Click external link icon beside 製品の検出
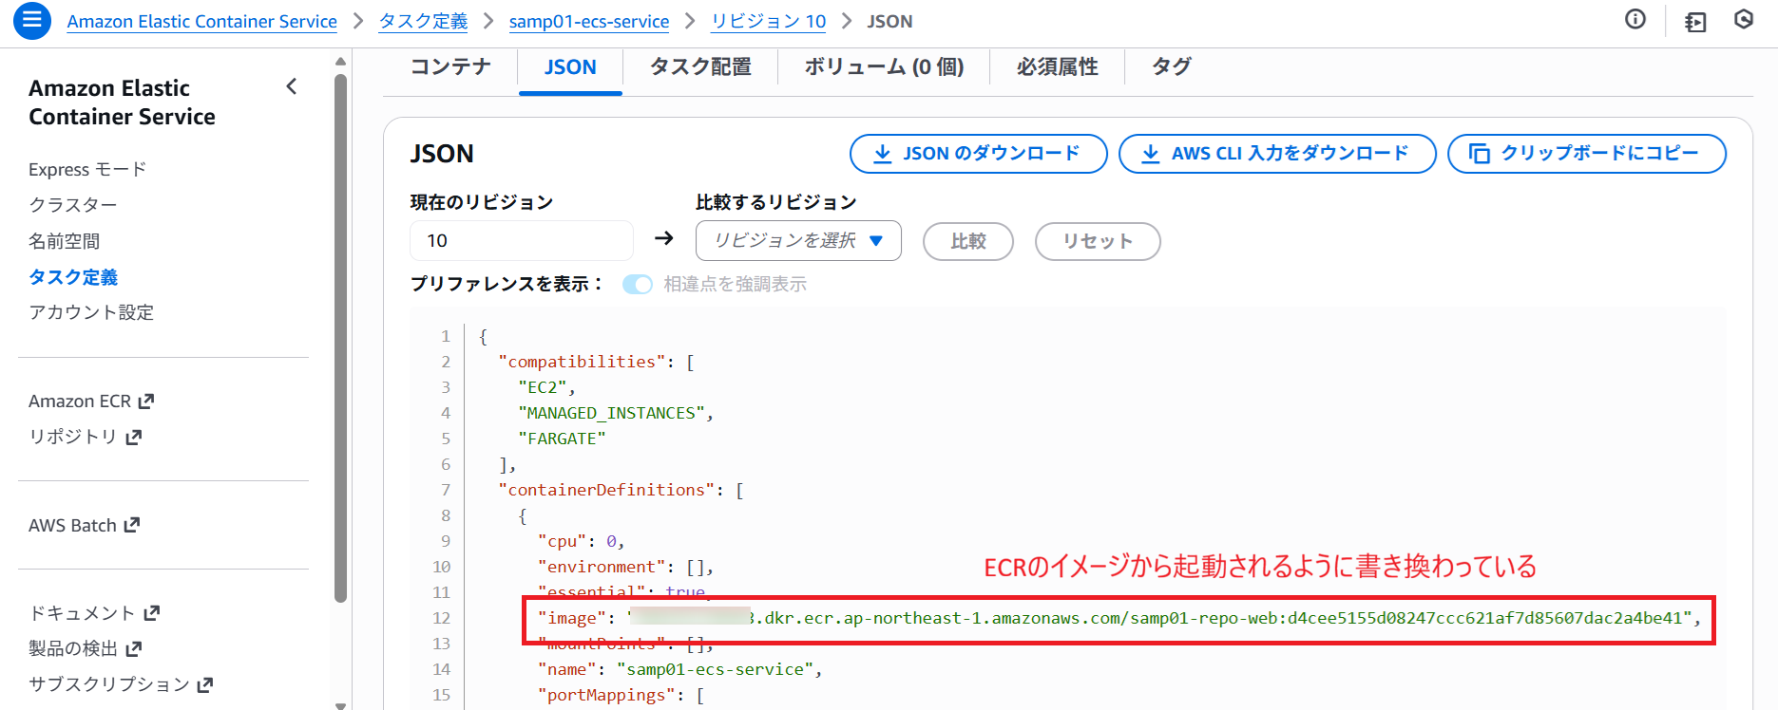This screenshot has height=710, width=1778. tap(133, 648)
